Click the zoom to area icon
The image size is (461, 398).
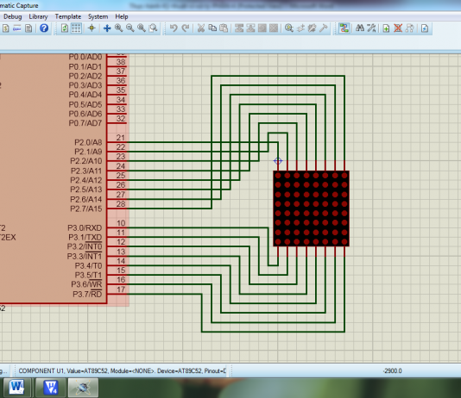point(153,28)
